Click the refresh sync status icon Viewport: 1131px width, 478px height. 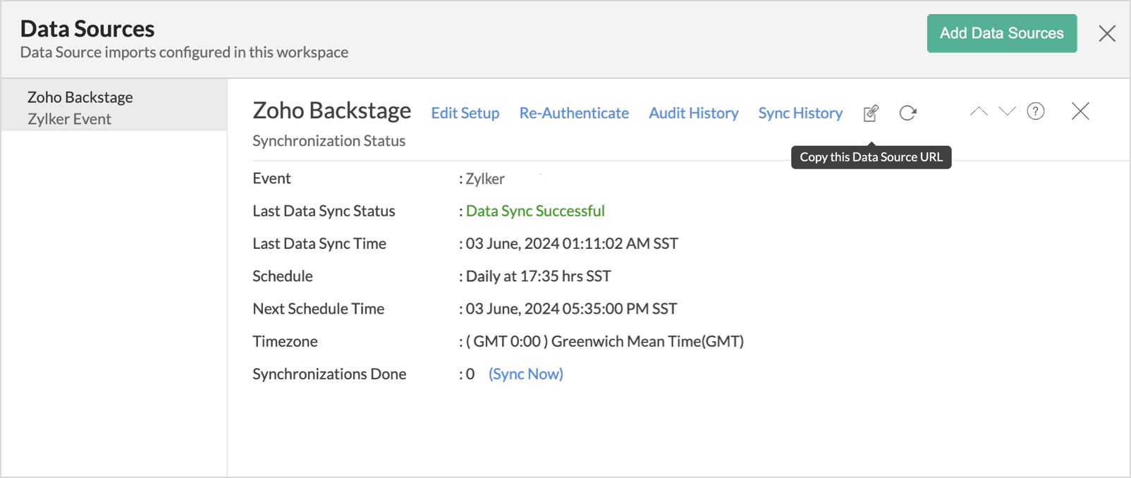(908, 113)
